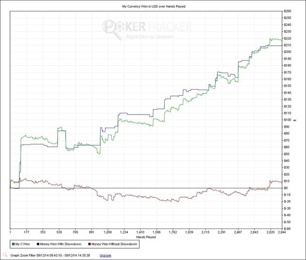The height and width of the screenshot is (260, 306).
Task: Click the green My C Won legend swatch
Action: pyautogui.click(x=13, y=244)
